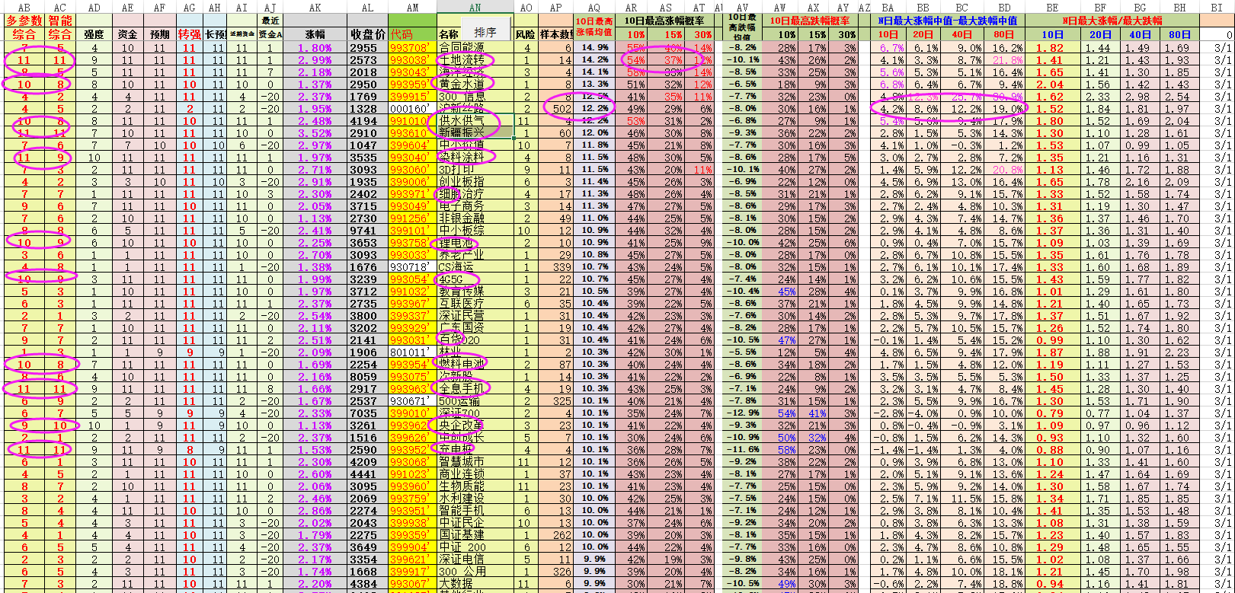This screenshot has width=1235, height=593.
Task: Click the N日最大涨幅/最大跌幅 header
Action: (x=1112, y=21)
